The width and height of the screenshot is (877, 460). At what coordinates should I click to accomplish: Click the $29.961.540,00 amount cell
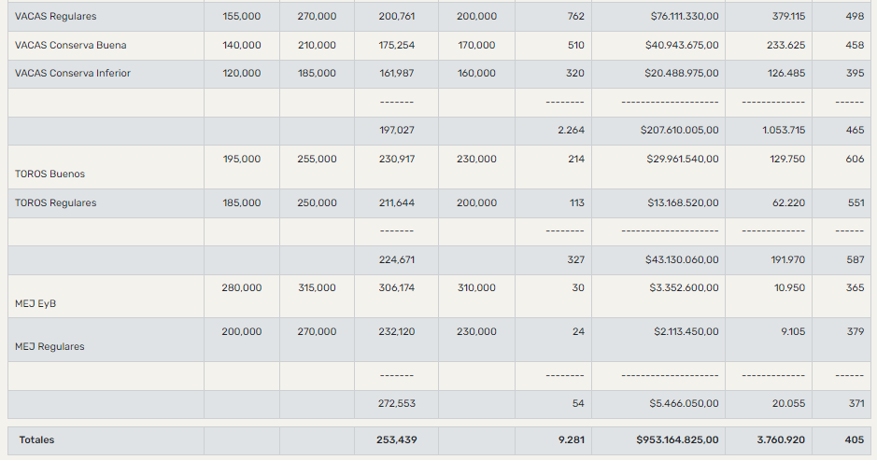(683, 160)
